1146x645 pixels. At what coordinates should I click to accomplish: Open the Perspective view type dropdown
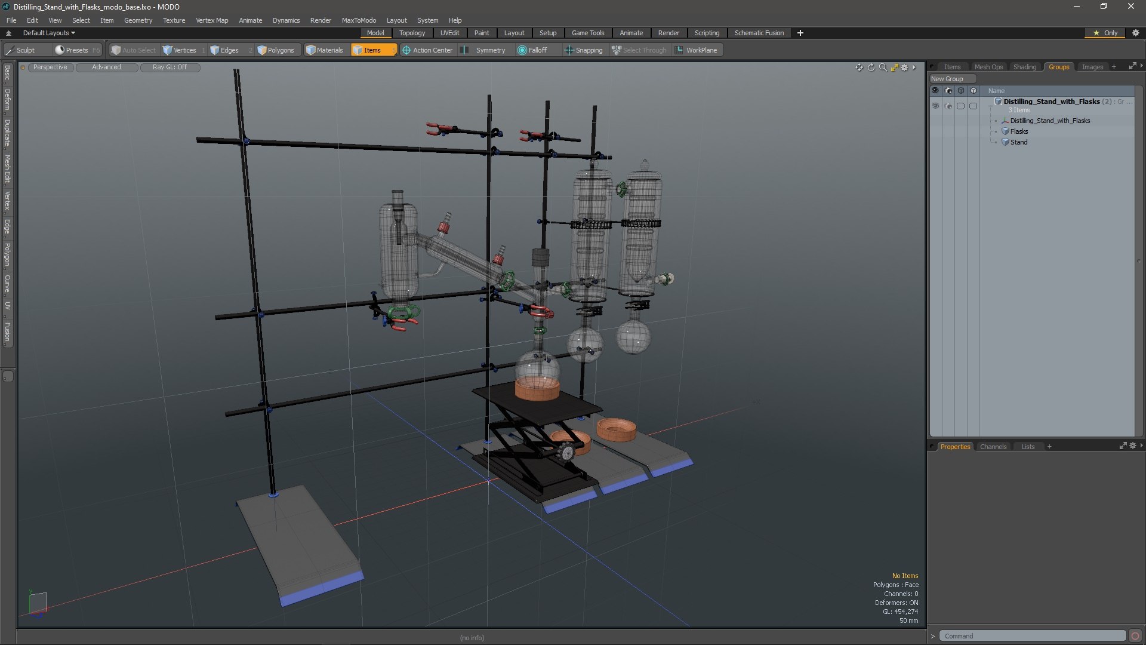pos(50,67)
